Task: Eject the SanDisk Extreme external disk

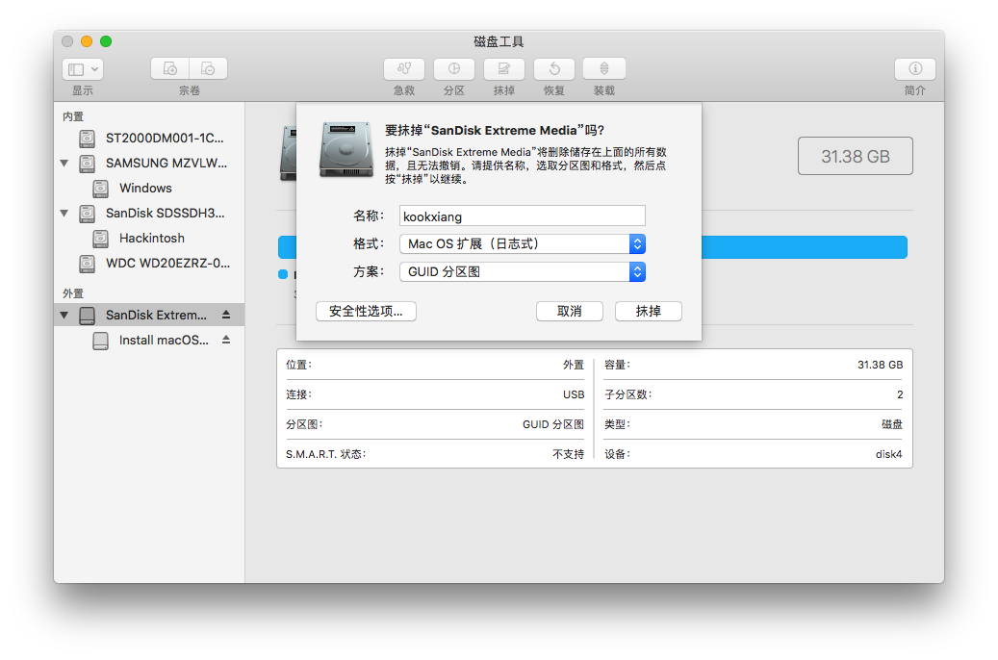Action: [226, 315]
